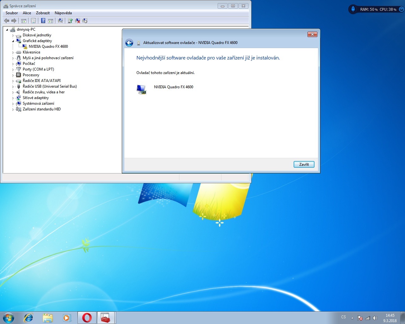Open the Akce menu
405x324 pixels.
27,13
